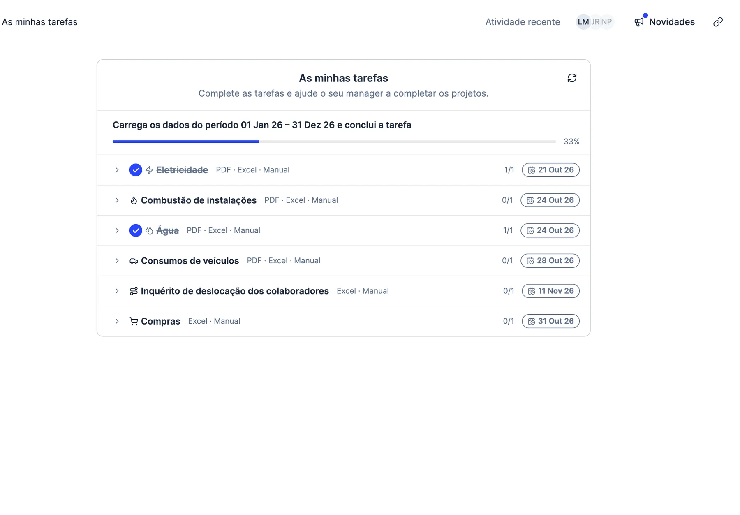Screen dimensions: 740x515
Task: Open the Combustão de instalações task title
Action: (x=199, y=200)
